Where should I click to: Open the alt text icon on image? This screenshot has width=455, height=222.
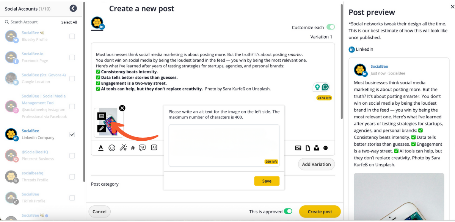(x=101, y=116)
